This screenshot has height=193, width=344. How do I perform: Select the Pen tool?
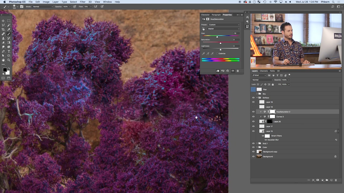pyautogui.click(x=3, y=51)
